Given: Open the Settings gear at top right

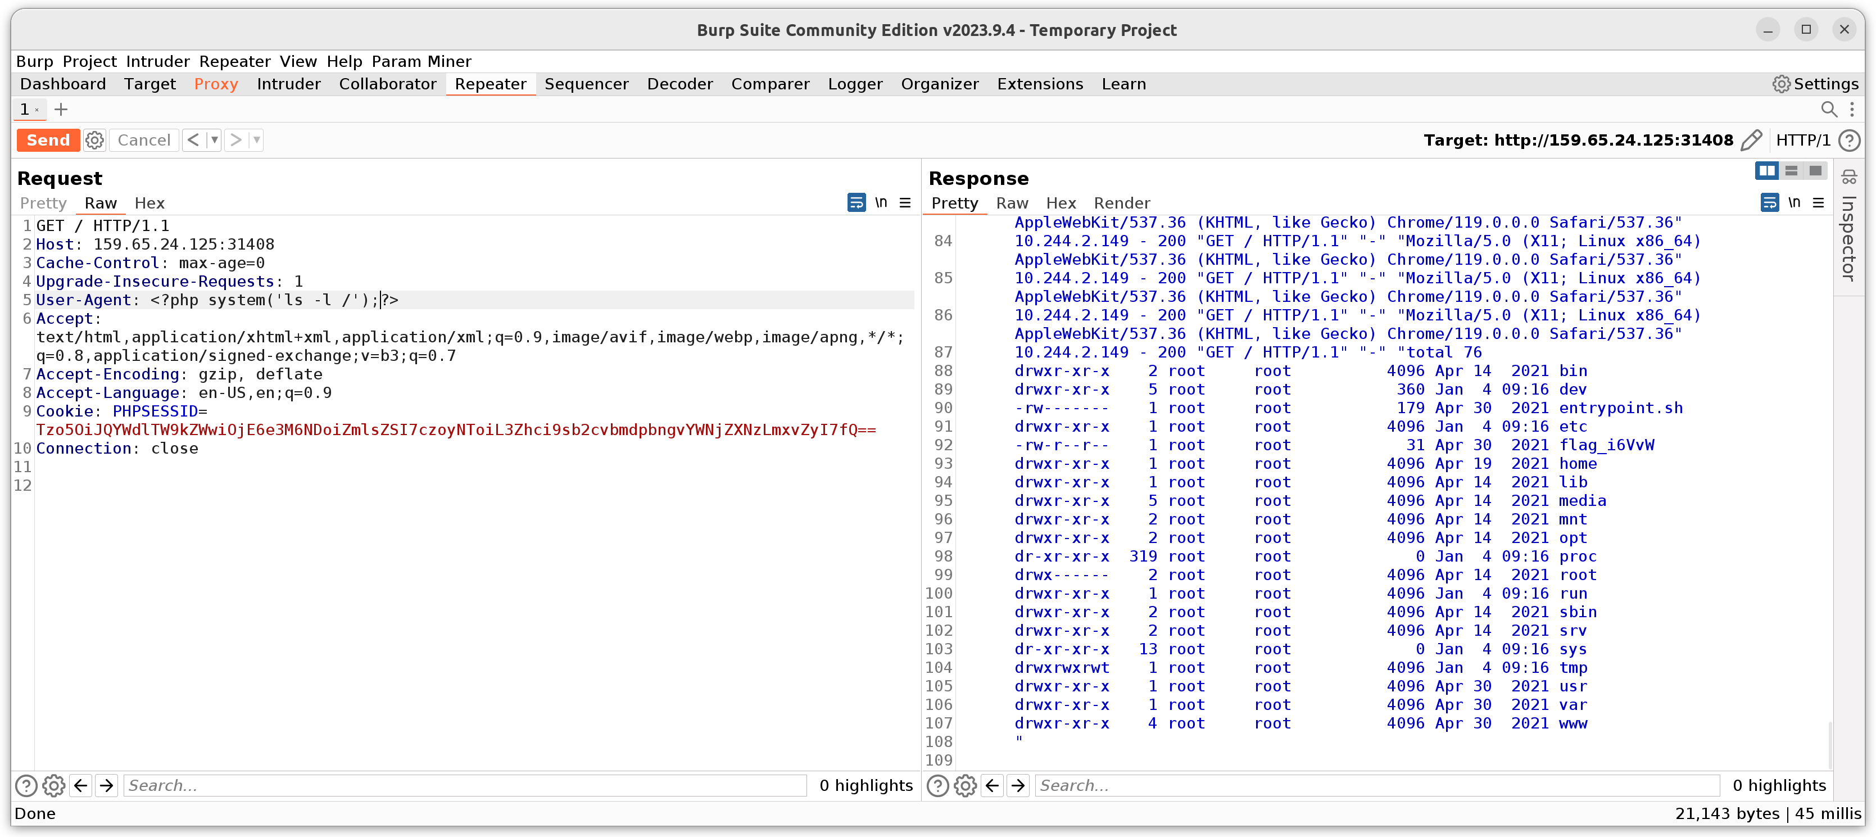Looking at the screenshot, I should [1815, 84].
